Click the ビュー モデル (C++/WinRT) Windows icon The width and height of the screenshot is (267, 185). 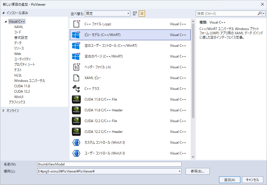tap(76, 35)
